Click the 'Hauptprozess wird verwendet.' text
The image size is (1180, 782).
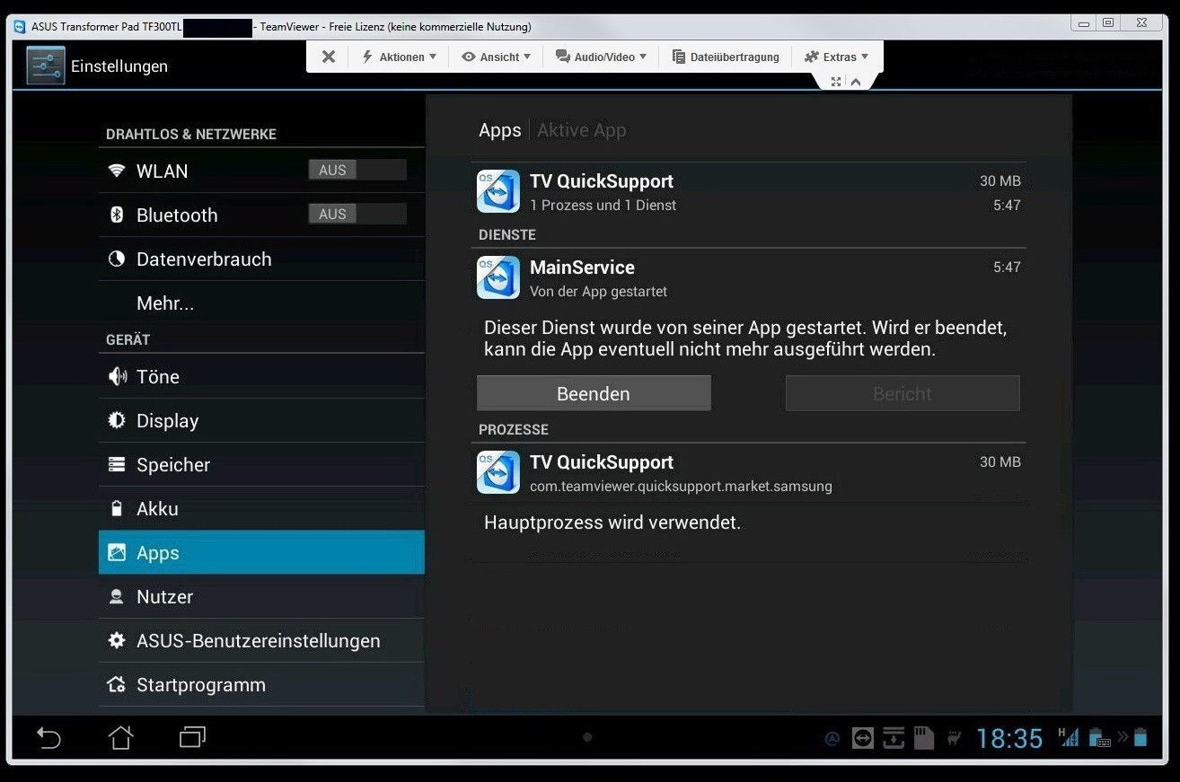click(612, 522)
